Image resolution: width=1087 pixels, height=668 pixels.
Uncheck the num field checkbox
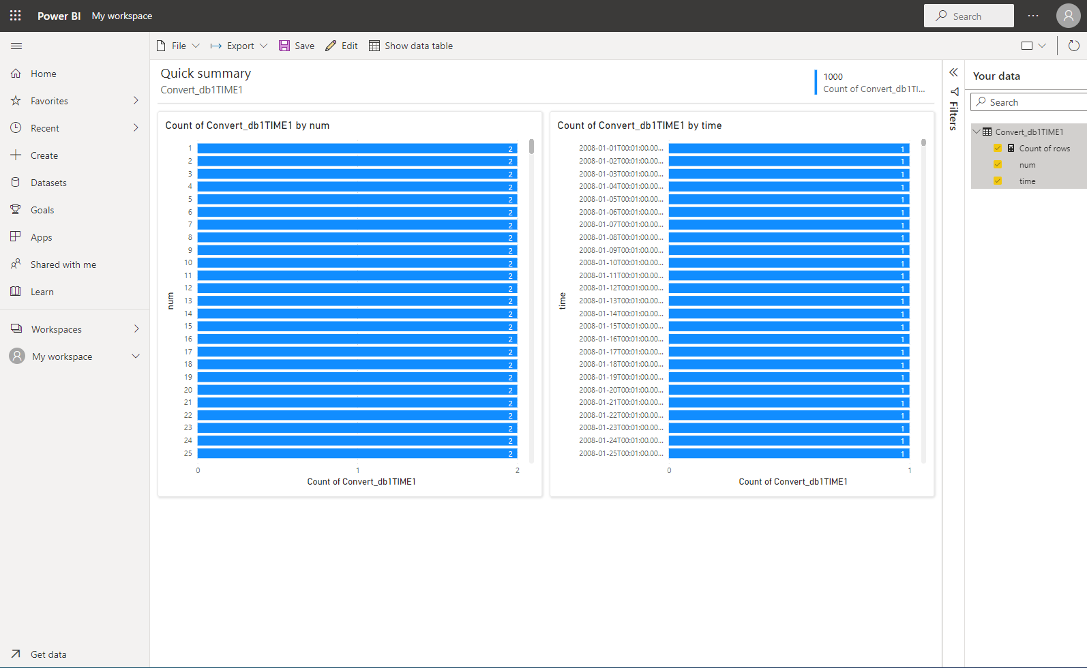(x=998, y=164)
